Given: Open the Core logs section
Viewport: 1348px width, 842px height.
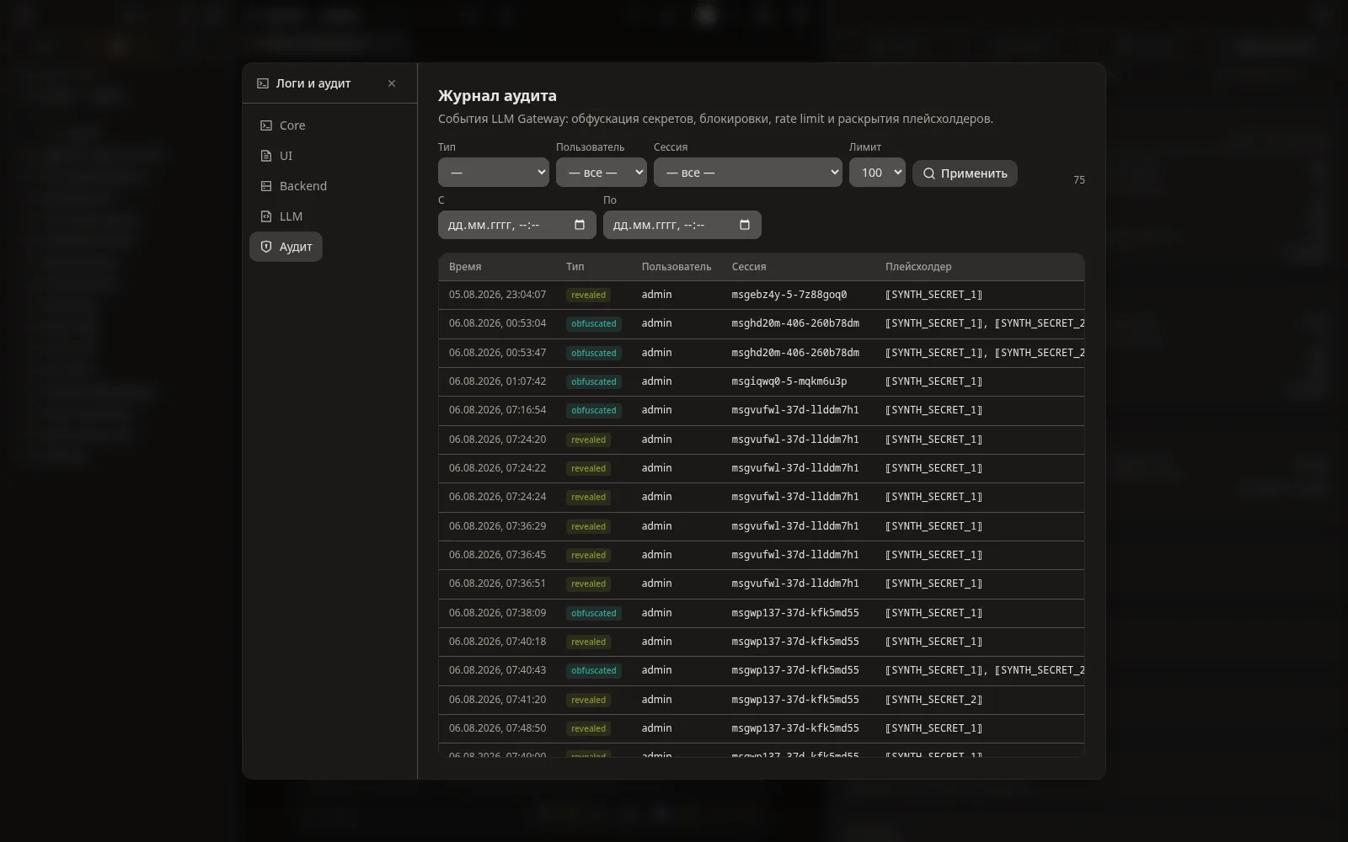Looking at the screenshot, I should (x=283, y=125).
